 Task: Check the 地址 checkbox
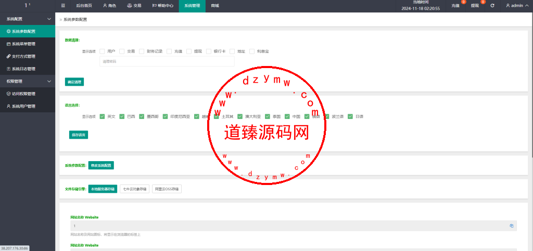pos(232,51)
